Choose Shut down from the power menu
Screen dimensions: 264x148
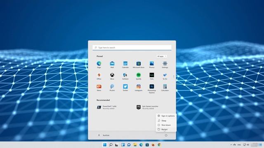click(166, 125)
